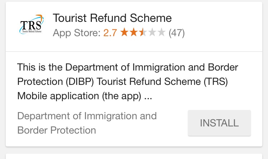Open the (47) reviews count
268x159 pixels.
(x=177, y=33)
